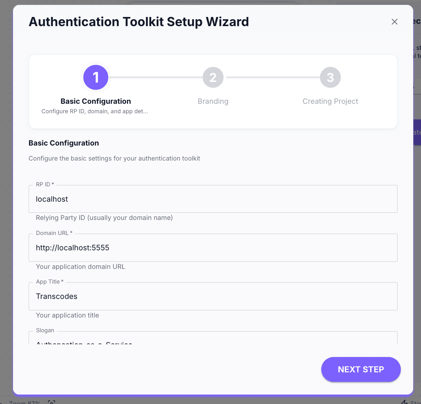Click the grayed-out Branding step icon
This screenshot has height=404, width=421.
point(213,77)
